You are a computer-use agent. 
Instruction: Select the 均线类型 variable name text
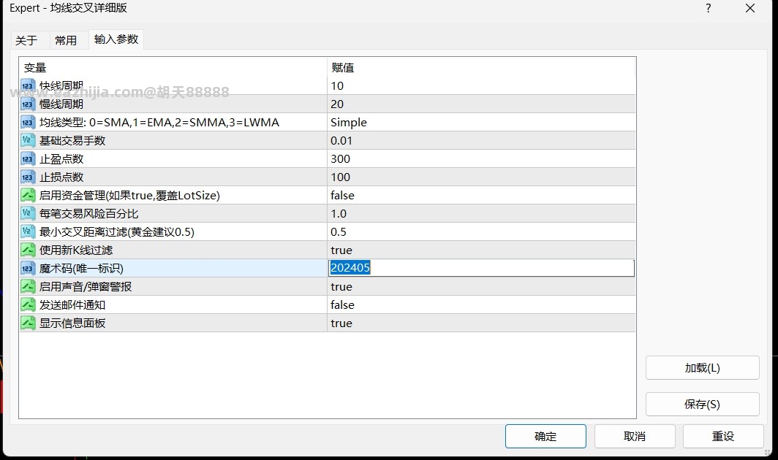click(159, 123)
